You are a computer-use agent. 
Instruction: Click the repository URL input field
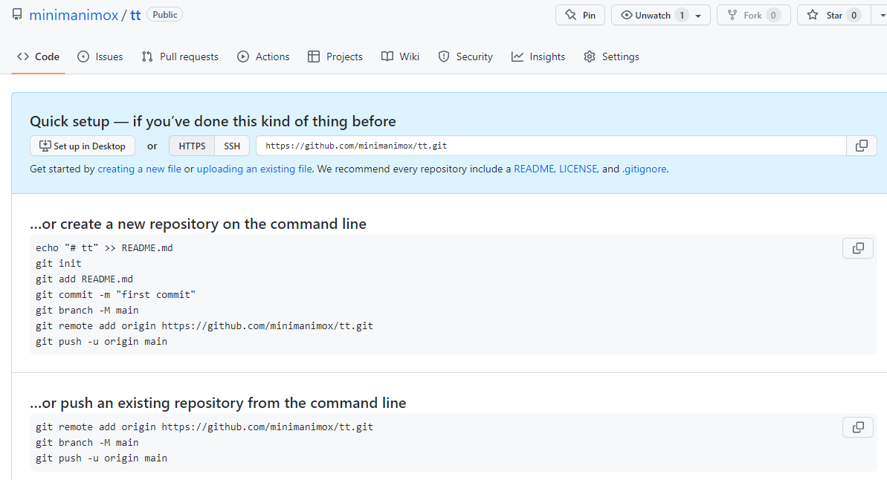(551, 146)
